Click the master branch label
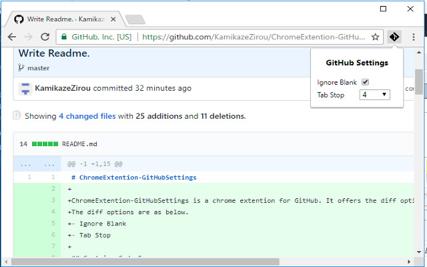The image size is (427, 267). [x=39, y=68]
